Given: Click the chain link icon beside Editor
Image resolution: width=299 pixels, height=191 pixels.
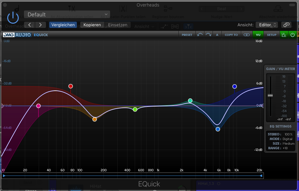Looking at the screenshot, I should pyautogui.click(x=287, y=25).
